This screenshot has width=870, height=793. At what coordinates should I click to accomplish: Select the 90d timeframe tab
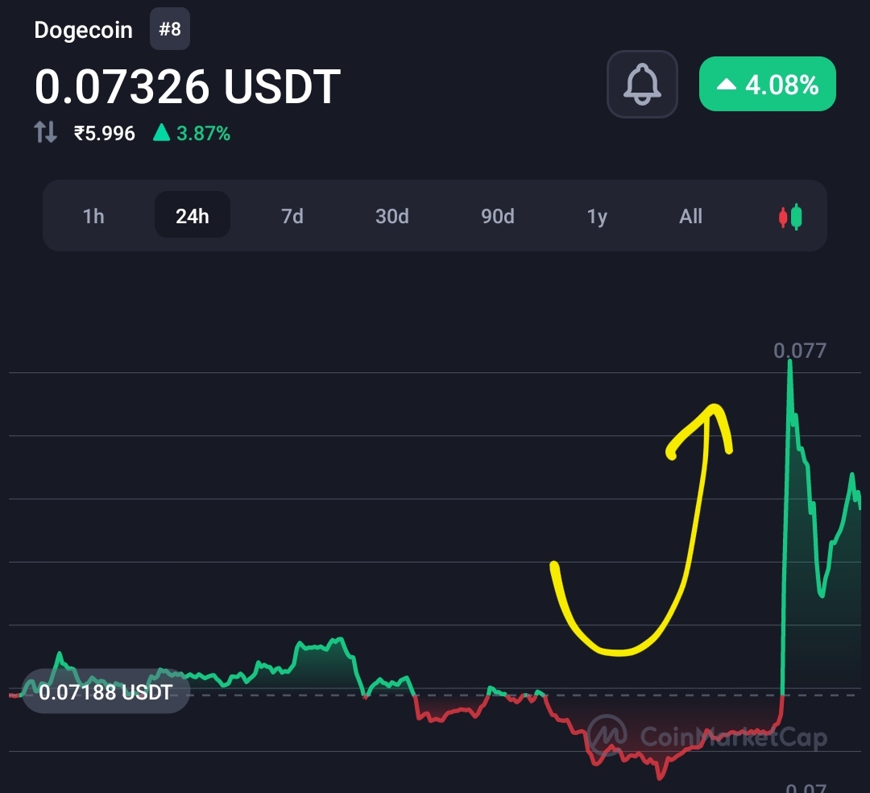click(x=497, y=216)
